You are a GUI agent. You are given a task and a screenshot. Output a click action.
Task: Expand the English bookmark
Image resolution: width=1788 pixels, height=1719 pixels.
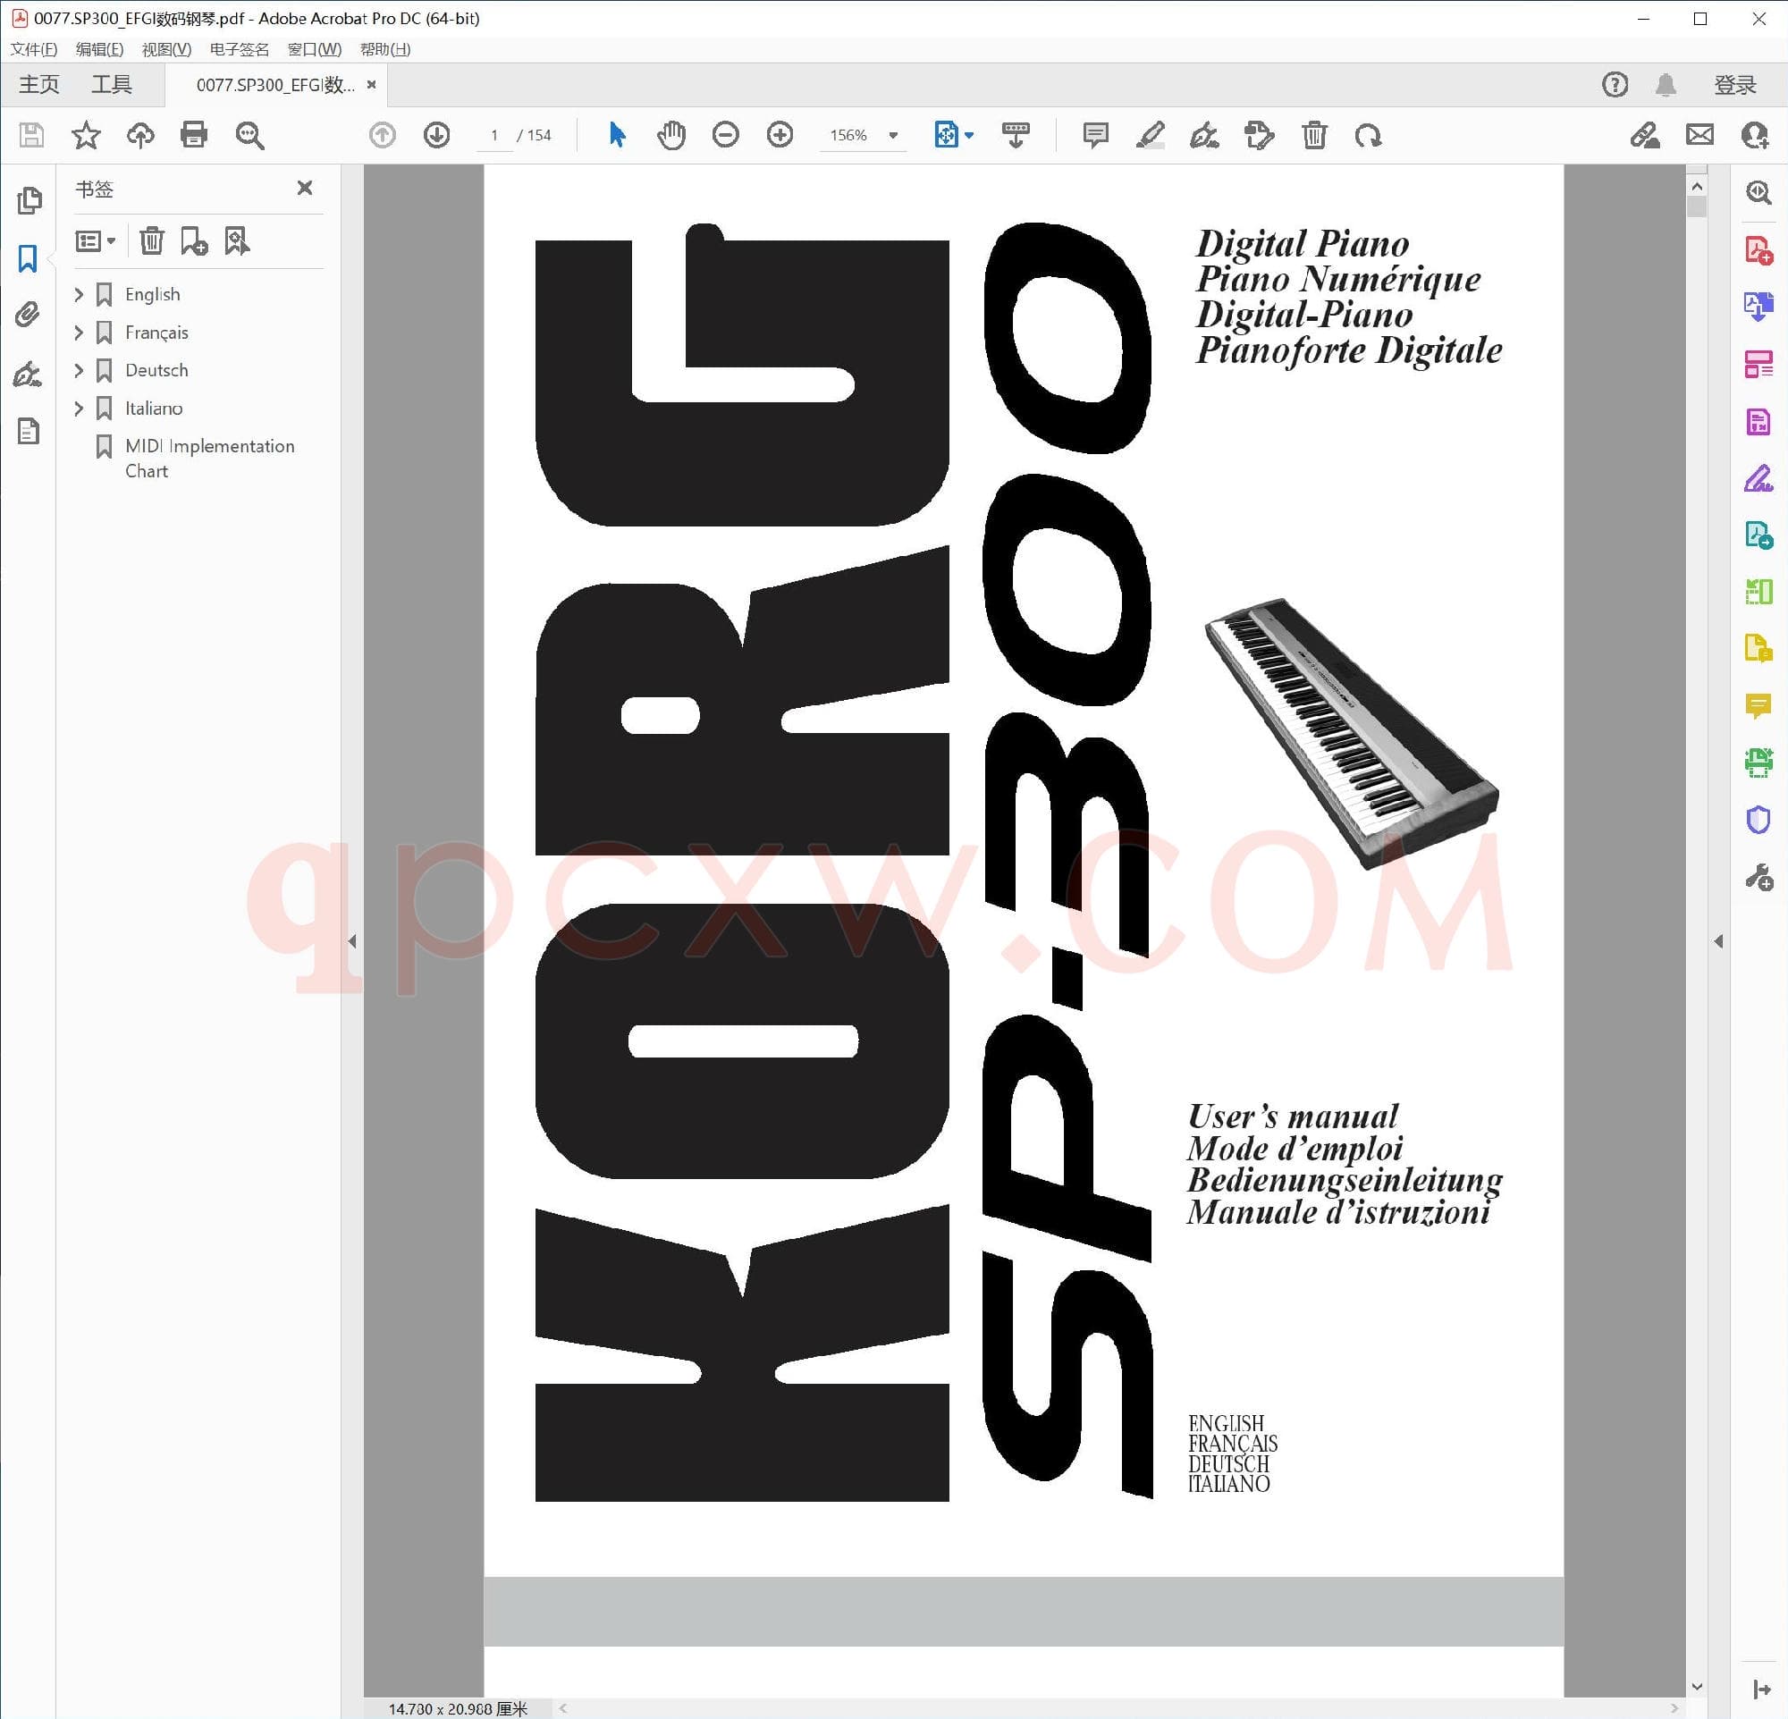pos(79,295)
